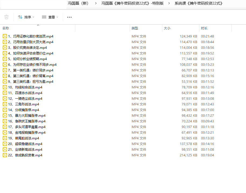Select file name 22、做成熟投资者.mp4

pyautogui.click(x=25, y=155)
